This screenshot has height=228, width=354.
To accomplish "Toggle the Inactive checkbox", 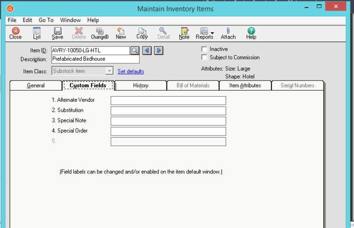I will (x=204, y=49).
